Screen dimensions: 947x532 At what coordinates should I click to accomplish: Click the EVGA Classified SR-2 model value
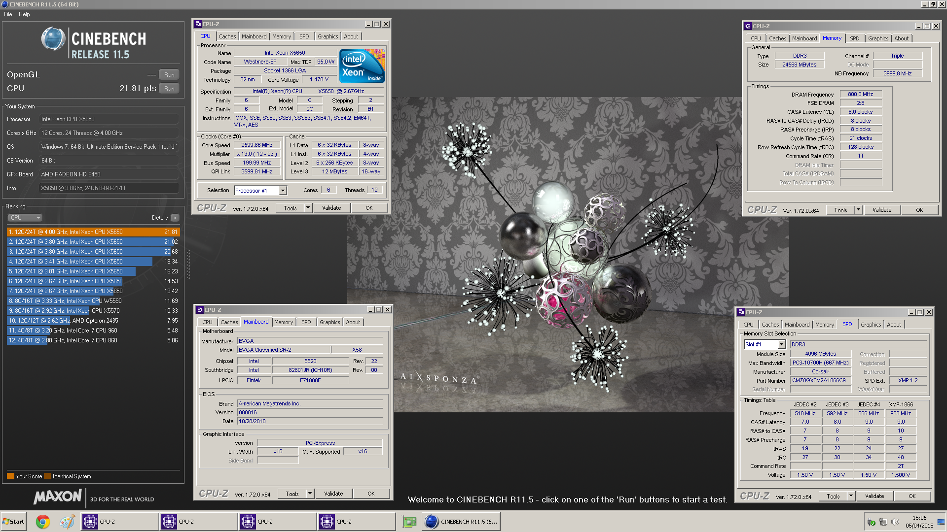pos(284,350)
